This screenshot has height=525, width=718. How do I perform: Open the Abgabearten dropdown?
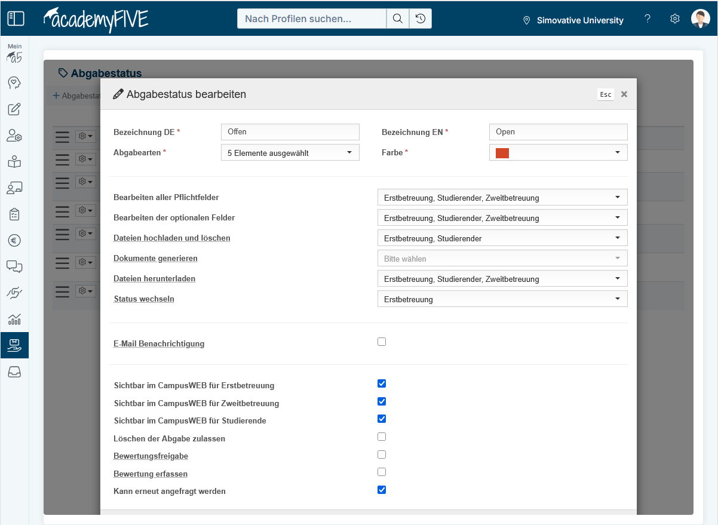(x=290, y=153)
